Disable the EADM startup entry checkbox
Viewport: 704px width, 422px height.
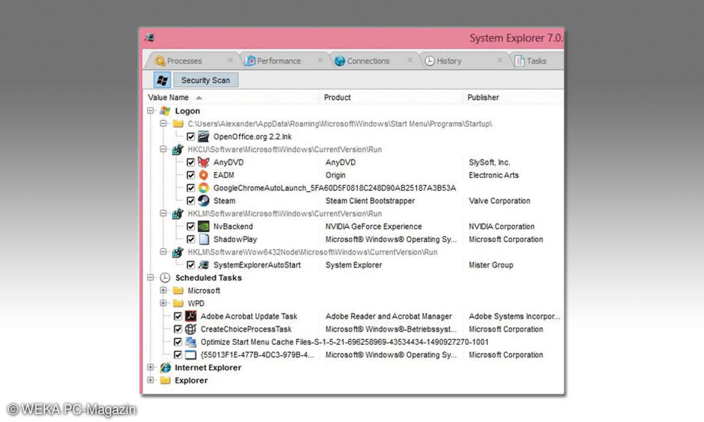click(191, 175)
